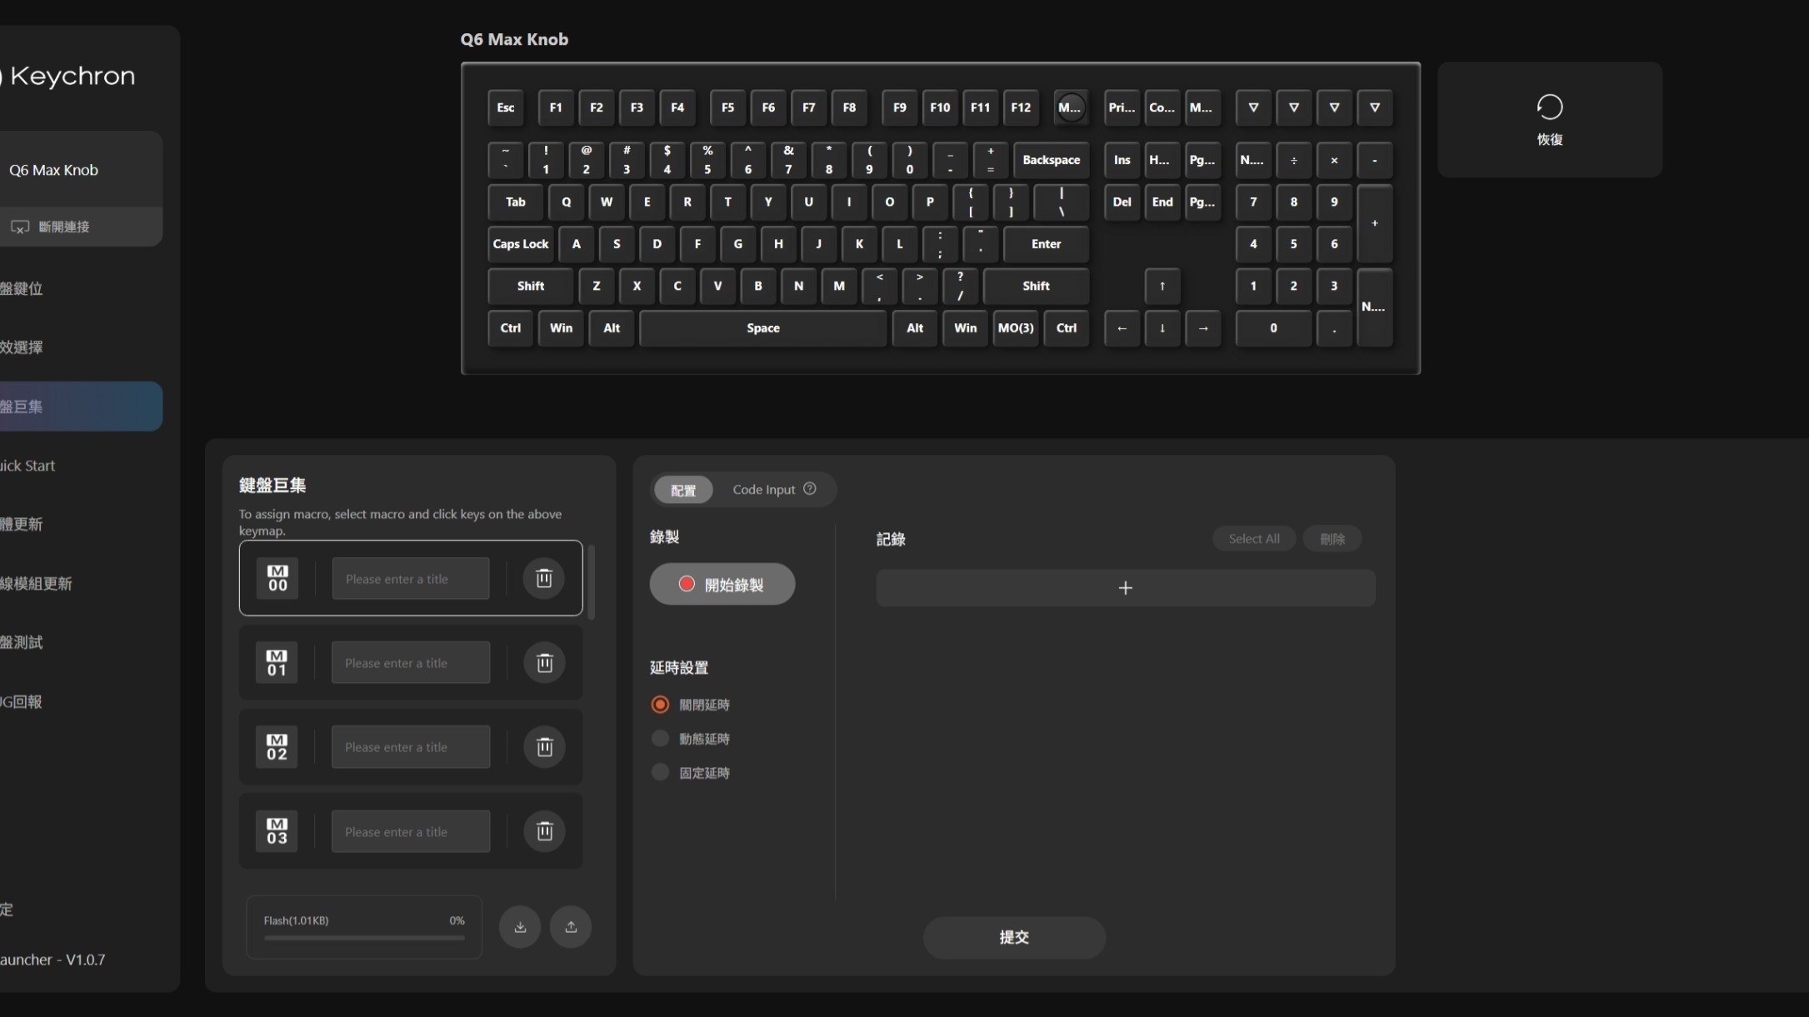Click the trash icon for macro M02
Image resolution: width=1809 pixels, height=1017 pixels.
point(544,747)
